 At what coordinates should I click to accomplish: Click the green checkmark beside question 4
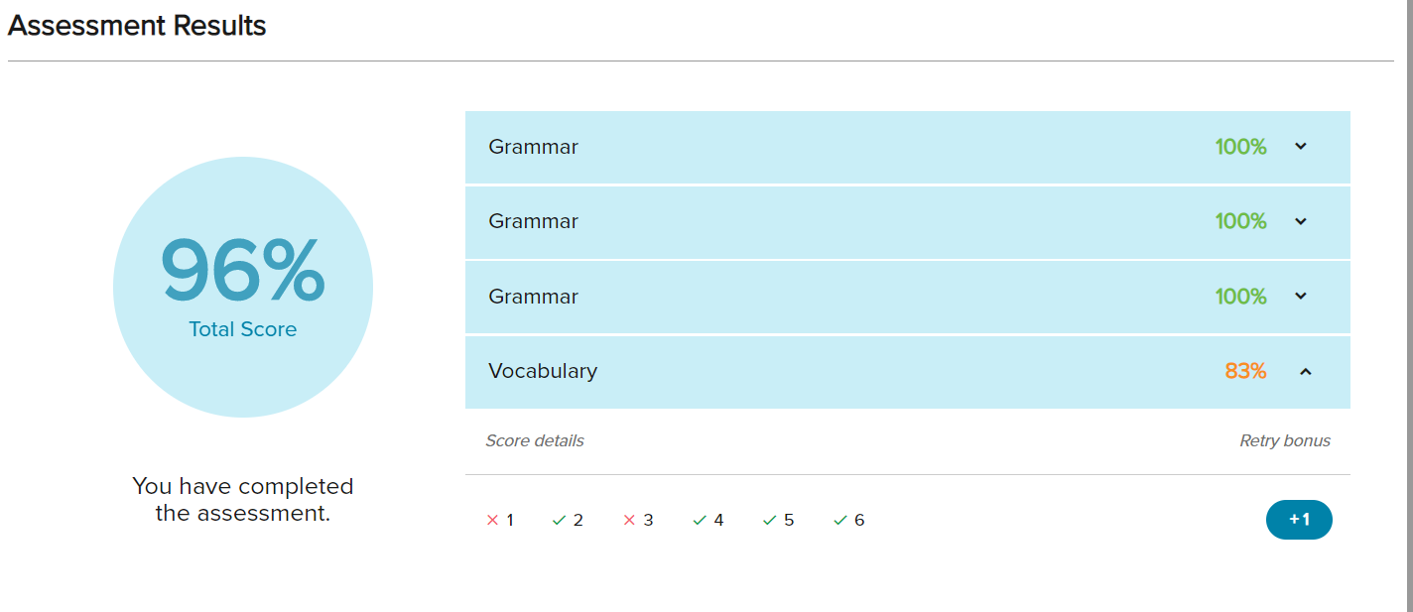(700, 520)
